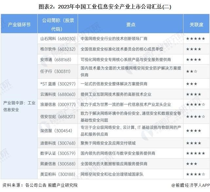Image resolution: width=210 pixels, height=192 pixels.
Task: Click the three-star rating in *ST 蓝盾 row
Action: [x=192, y=84]
